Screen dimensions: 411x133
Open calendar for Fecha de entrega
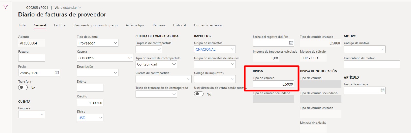pos(382,91)
